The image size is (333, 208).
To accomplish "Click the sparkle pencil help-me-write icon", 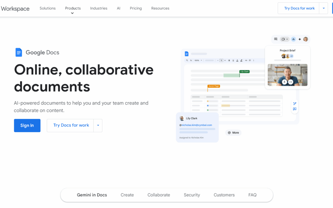I will tap(294, 104).
